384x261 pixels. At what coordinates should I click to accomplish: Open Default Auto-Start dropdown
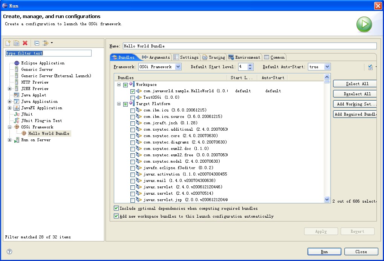[x=327, y=67]
